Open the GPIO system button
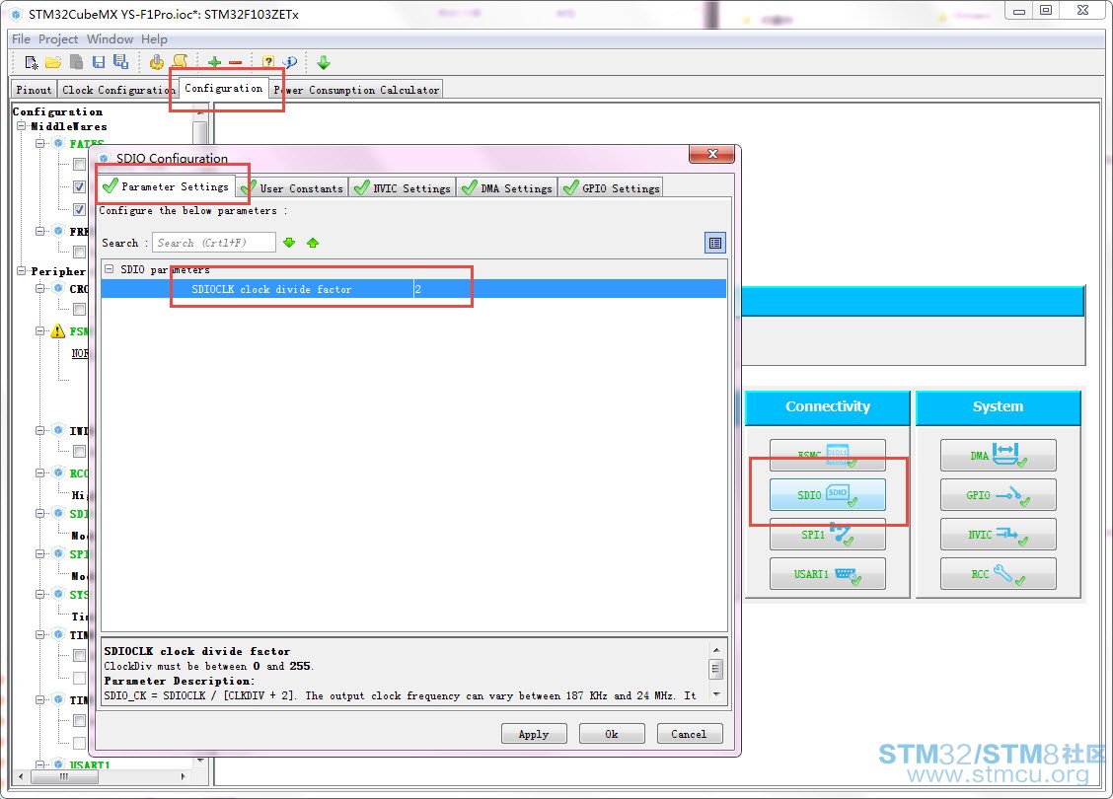1113x799 pixels. pos(998,494)
